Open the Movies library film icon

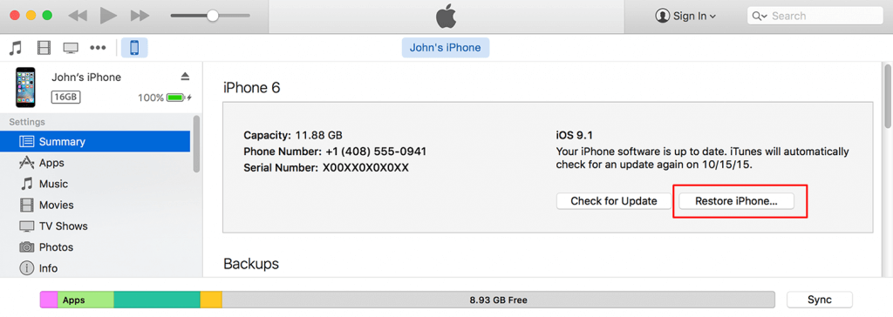(x=44, y=48)
